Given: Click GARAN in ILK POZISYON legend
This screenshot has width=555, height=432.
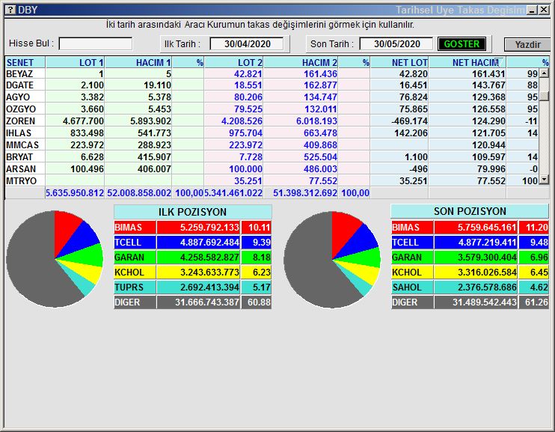Looking at the screenshot, I should pos(135,258).
